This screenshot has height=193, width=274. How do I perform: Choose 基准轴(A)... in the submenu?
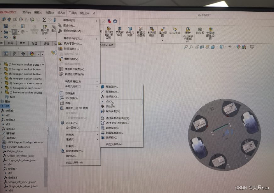[x=121, y=91]
